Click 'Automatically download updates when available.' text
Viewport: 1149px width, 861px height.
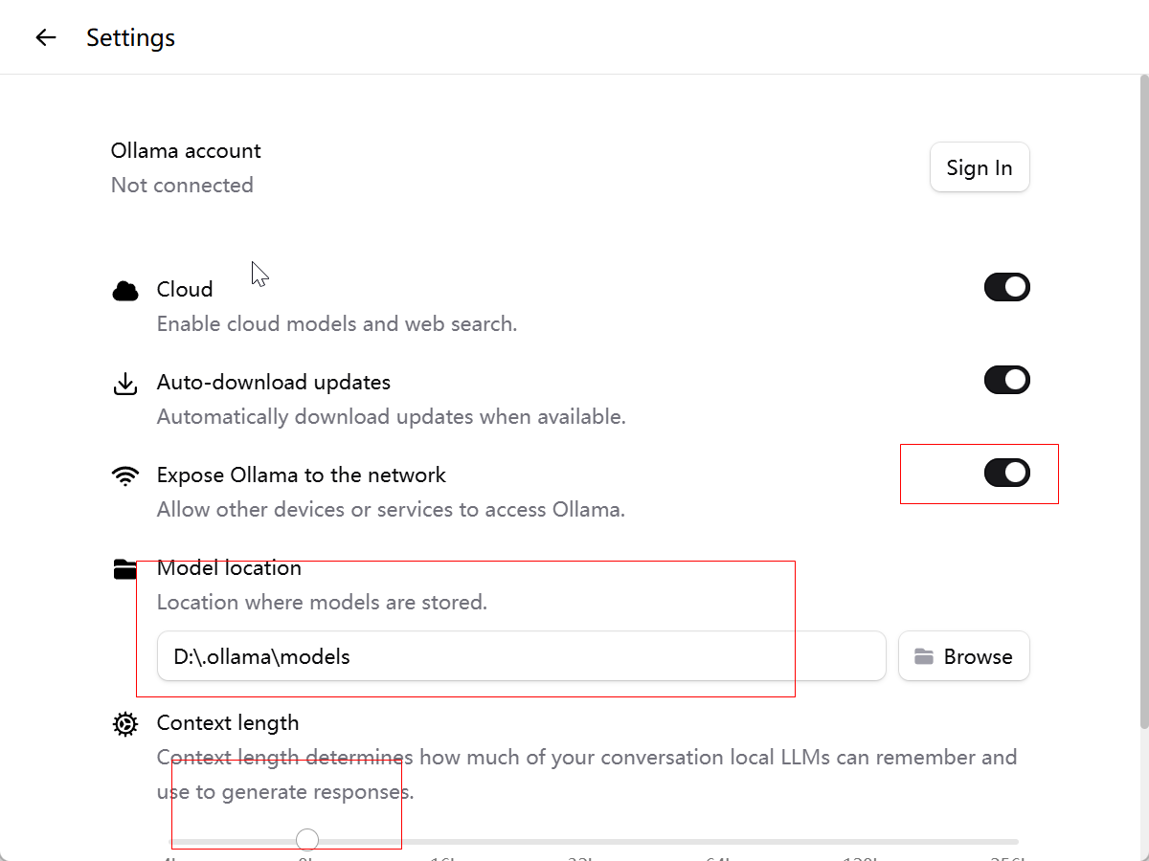point(392,417)
